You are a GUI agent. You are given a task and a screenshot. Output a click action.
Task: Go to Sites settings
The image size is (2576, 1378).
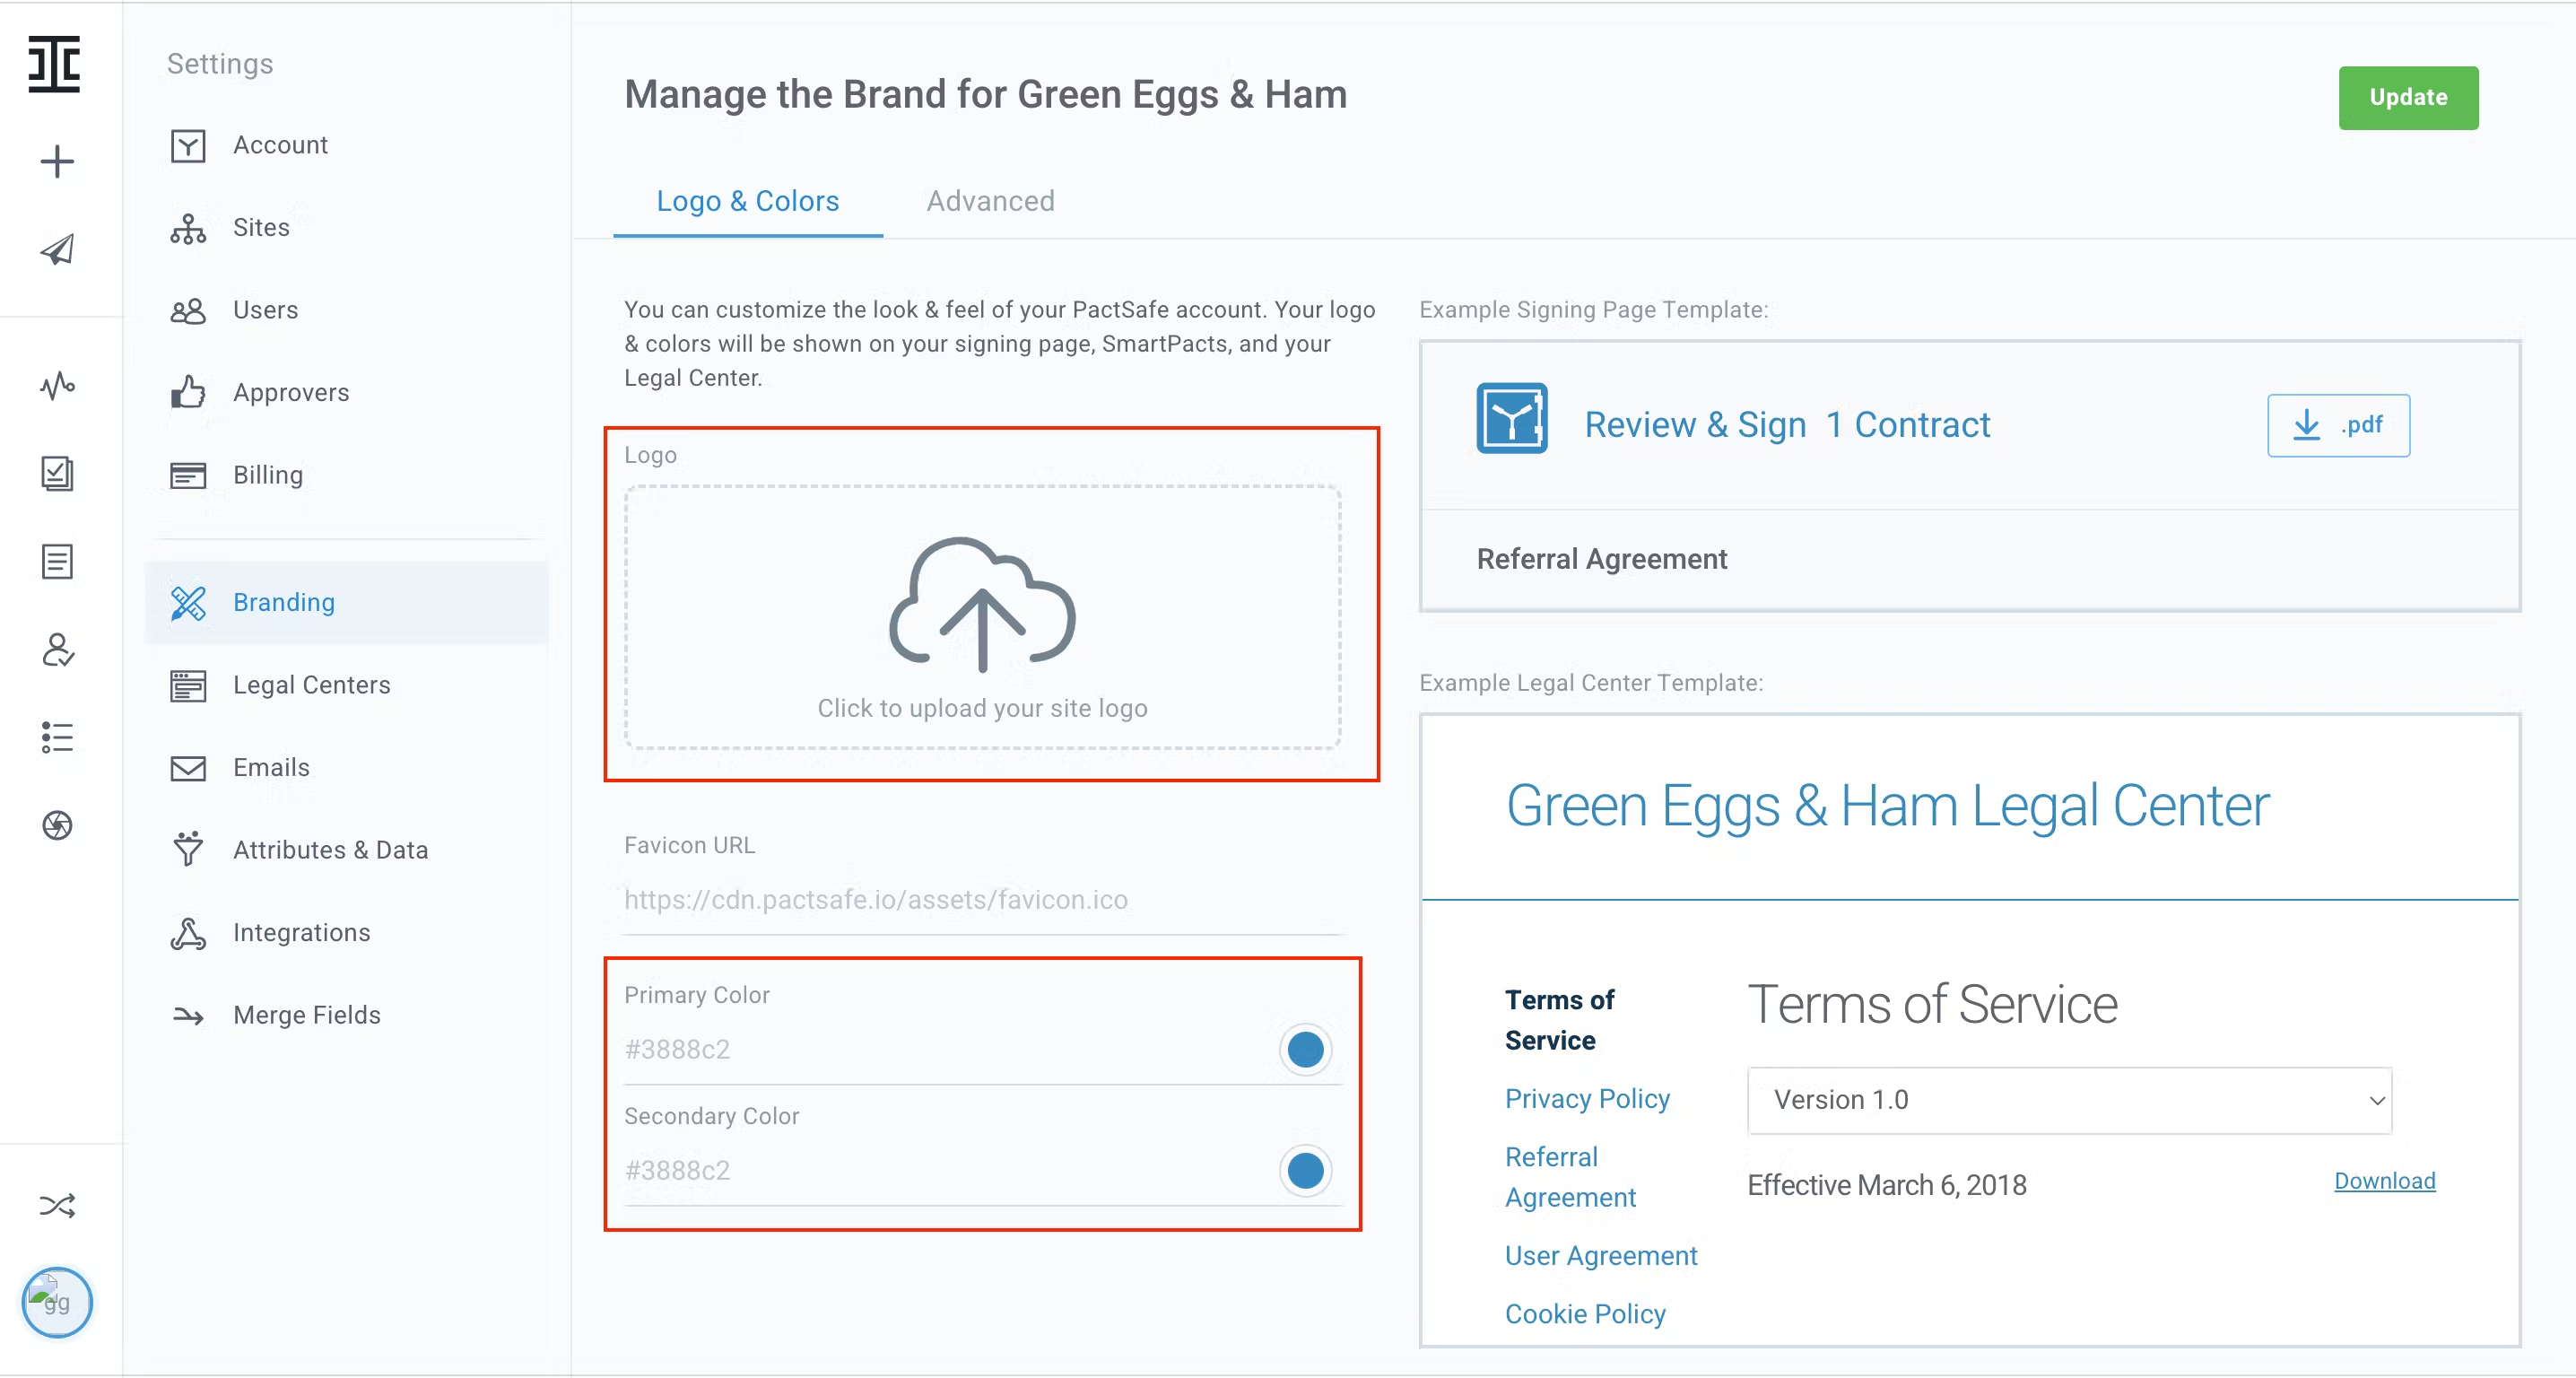tap(261, 228)
